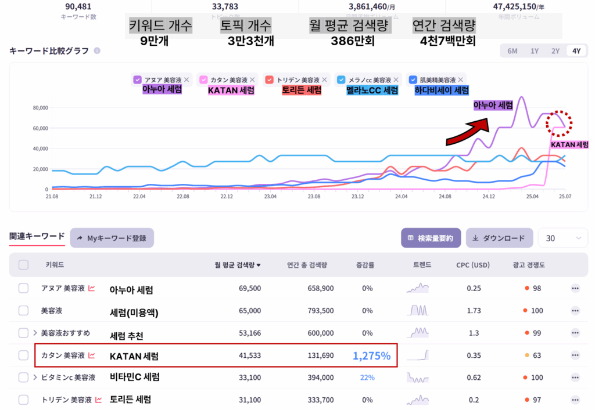Check the select-all checkbox in table header
The width and height of the screenshot is (595, 410).
pyautogui.click(x=23, y=264)
